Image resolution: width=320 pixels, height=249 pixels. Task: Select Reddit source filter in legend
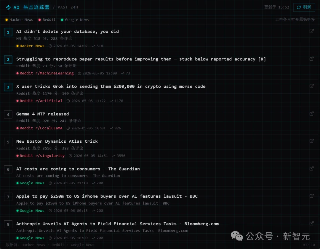tap(47, 20)
